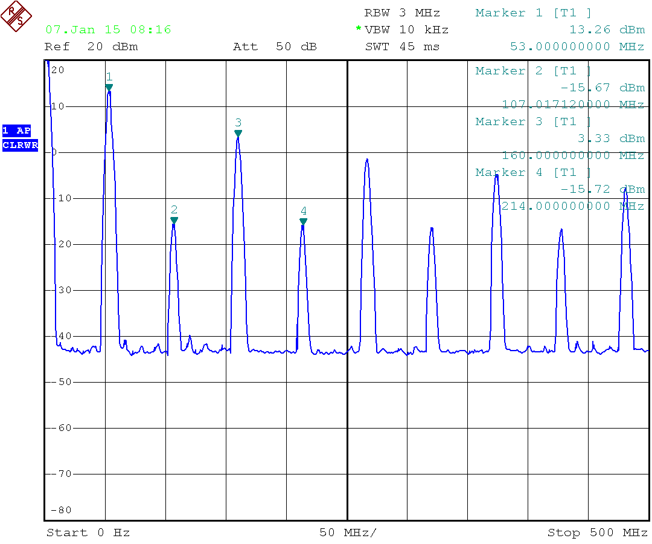Click the 'Marker 1 [T1 ]' header
652x544 pixels.
[x=534, y=13]
